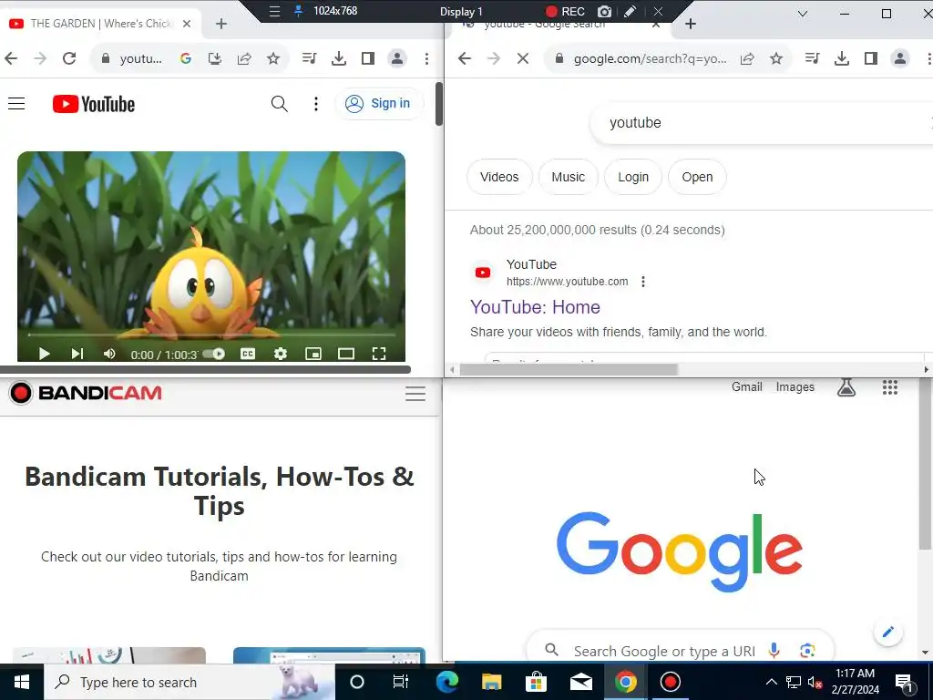The width and height of the screenshot is (933, 700).
Task: Play the Where's Chicky video
Action: [x=44, y=355]
